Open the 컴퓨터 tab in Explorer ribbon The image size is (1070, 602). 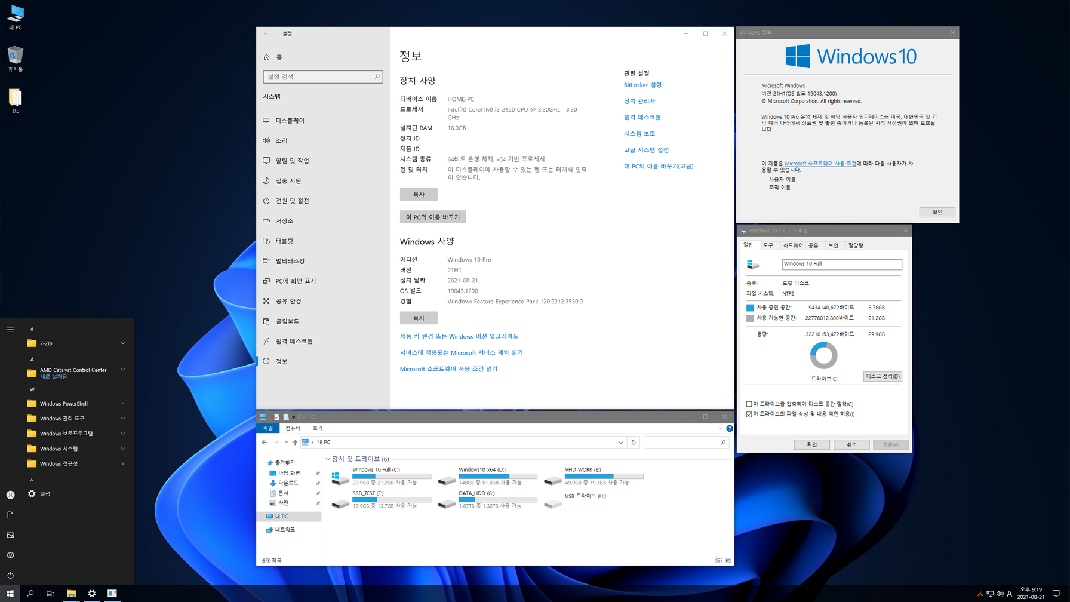click(293, 428)
